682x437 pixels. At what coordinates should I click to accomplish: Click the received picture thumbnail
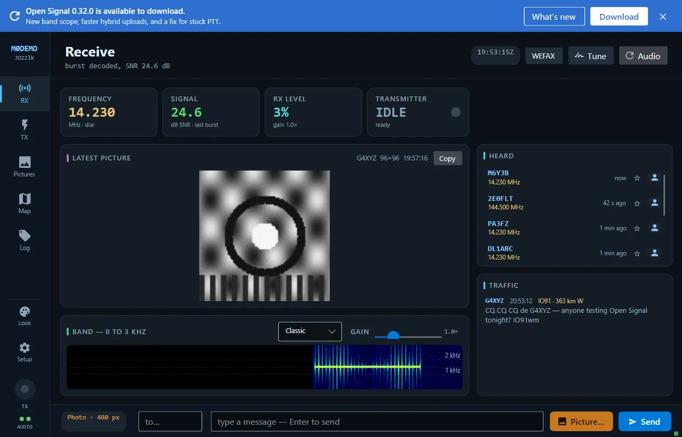coord(264,236)
